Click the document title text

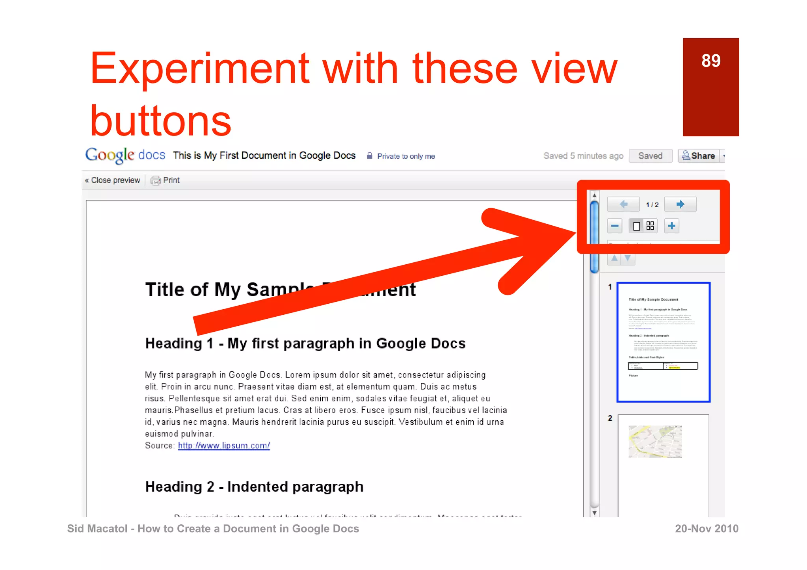pyautogui.click(x=264, y=156)
